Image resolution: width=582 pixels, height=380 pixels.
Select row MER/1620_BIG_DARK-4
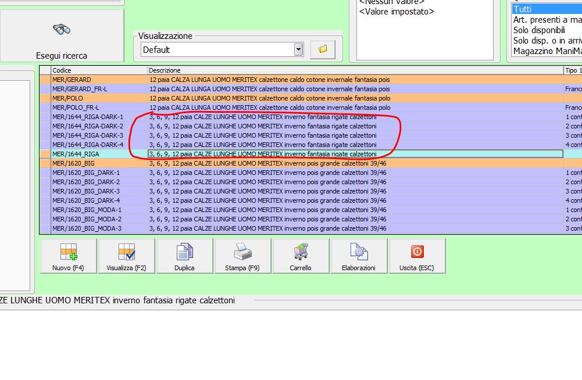pyautogui.click(x=99, y=200)
